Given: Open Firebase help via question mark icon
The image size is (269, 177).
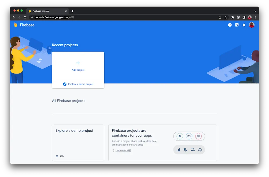Looking at the screenshot, I should 230,25.
